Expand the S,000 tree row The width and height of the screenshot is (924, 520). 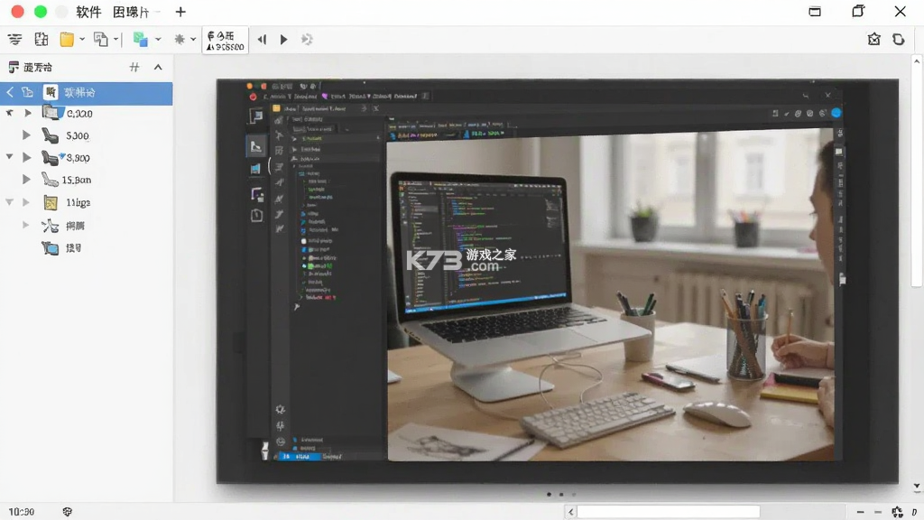[26, 135]
